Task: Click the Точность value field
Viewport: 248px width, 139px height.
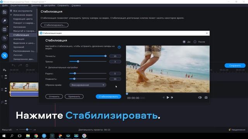Action: coord(115,56)
